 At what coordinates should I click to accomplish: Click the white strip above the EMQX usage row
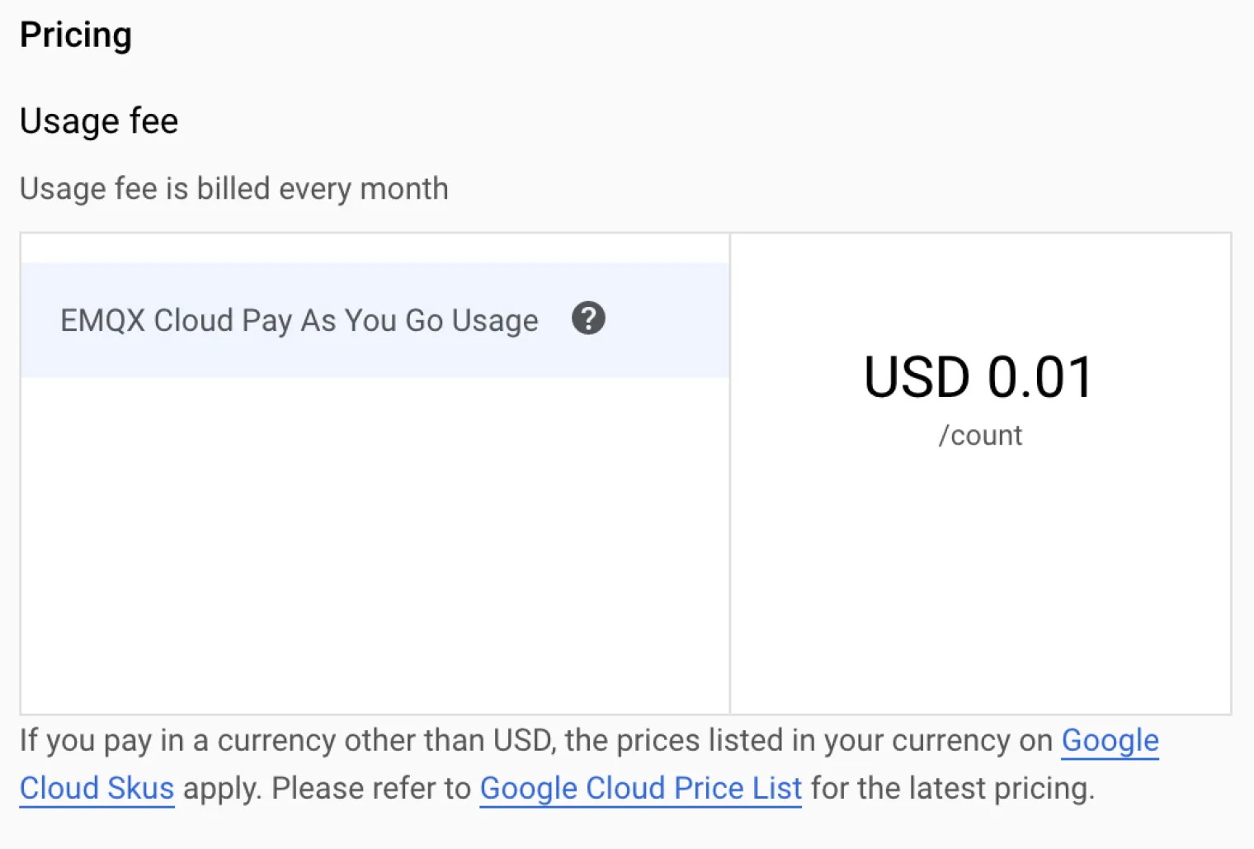point(375,248)
